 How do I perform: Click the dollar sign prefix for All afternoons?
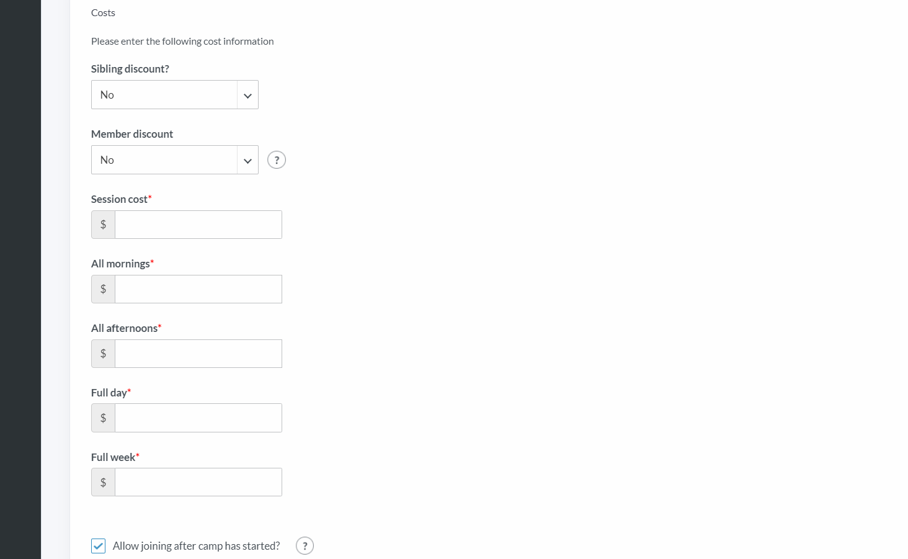(103, 354)
